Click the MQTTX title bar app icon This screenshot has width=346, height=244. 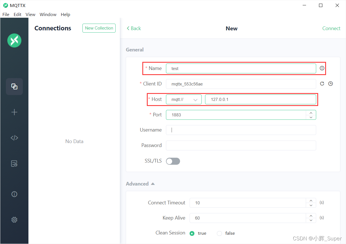[x=5, y=5]
